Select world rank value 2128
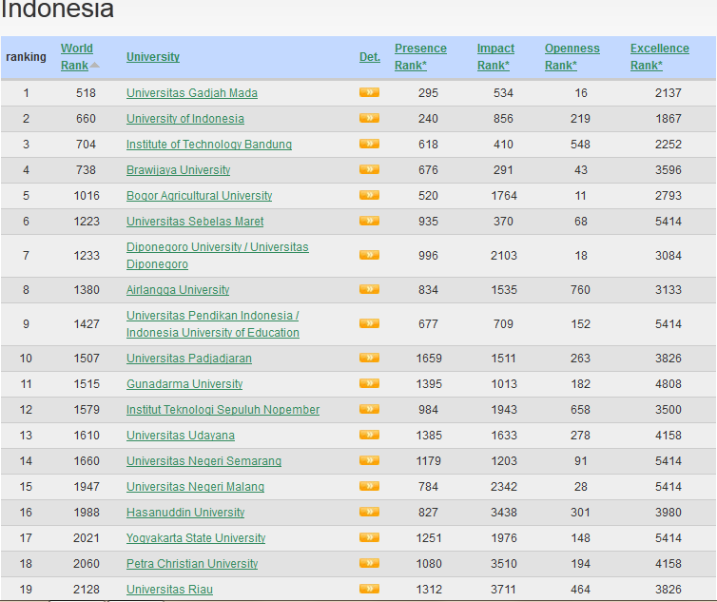Viewport: 717px width, 602px height. pyautogui.click(x=87, y=589)
